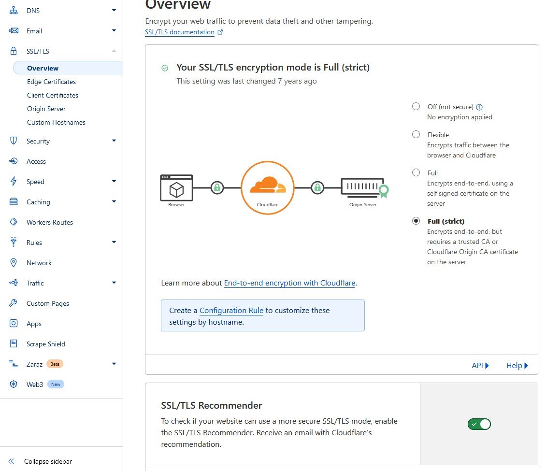Click the collapse sidebar double-chevron icon
Image resolution: width=546 pixels, height=471 pixels.
pos(11,461)
